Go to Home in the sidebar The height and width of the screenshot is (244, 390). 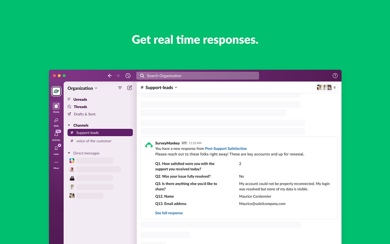[x=56, y=108]
